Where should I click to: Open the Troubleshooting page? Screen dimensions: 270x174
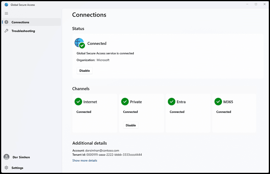[31, 31]
